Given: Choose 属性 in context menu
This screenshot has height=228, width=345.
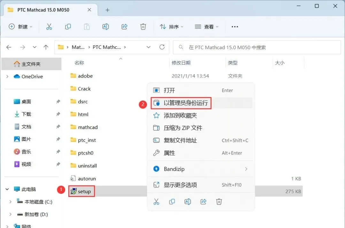Looking at the screenshot, I should (x=201, y=153).
